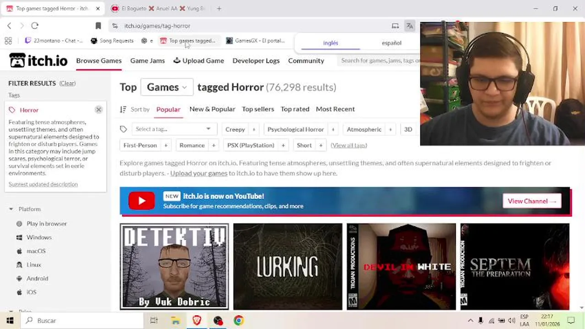Open Game Jams in the navigation

[x=147, y=60]
